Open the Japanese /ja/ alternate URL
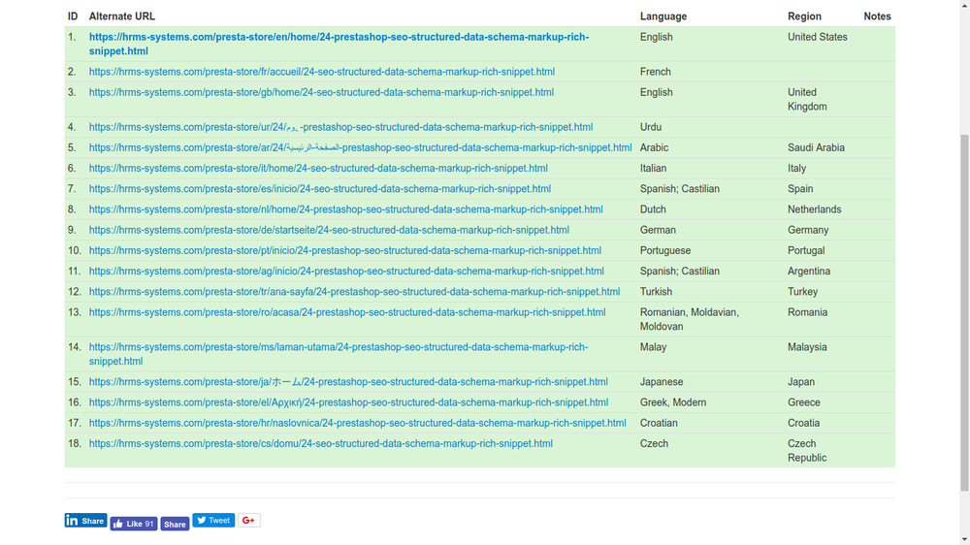Screen dimensions: 970x545 click(348, 382)
